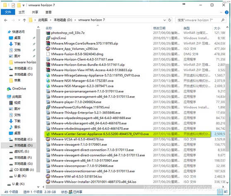The width and height of the screenshot is (231, 196).
Task: Click VMware-ThinApp-Enterprise exe icon
Action: pyautogui.click(x=48, y=113)
